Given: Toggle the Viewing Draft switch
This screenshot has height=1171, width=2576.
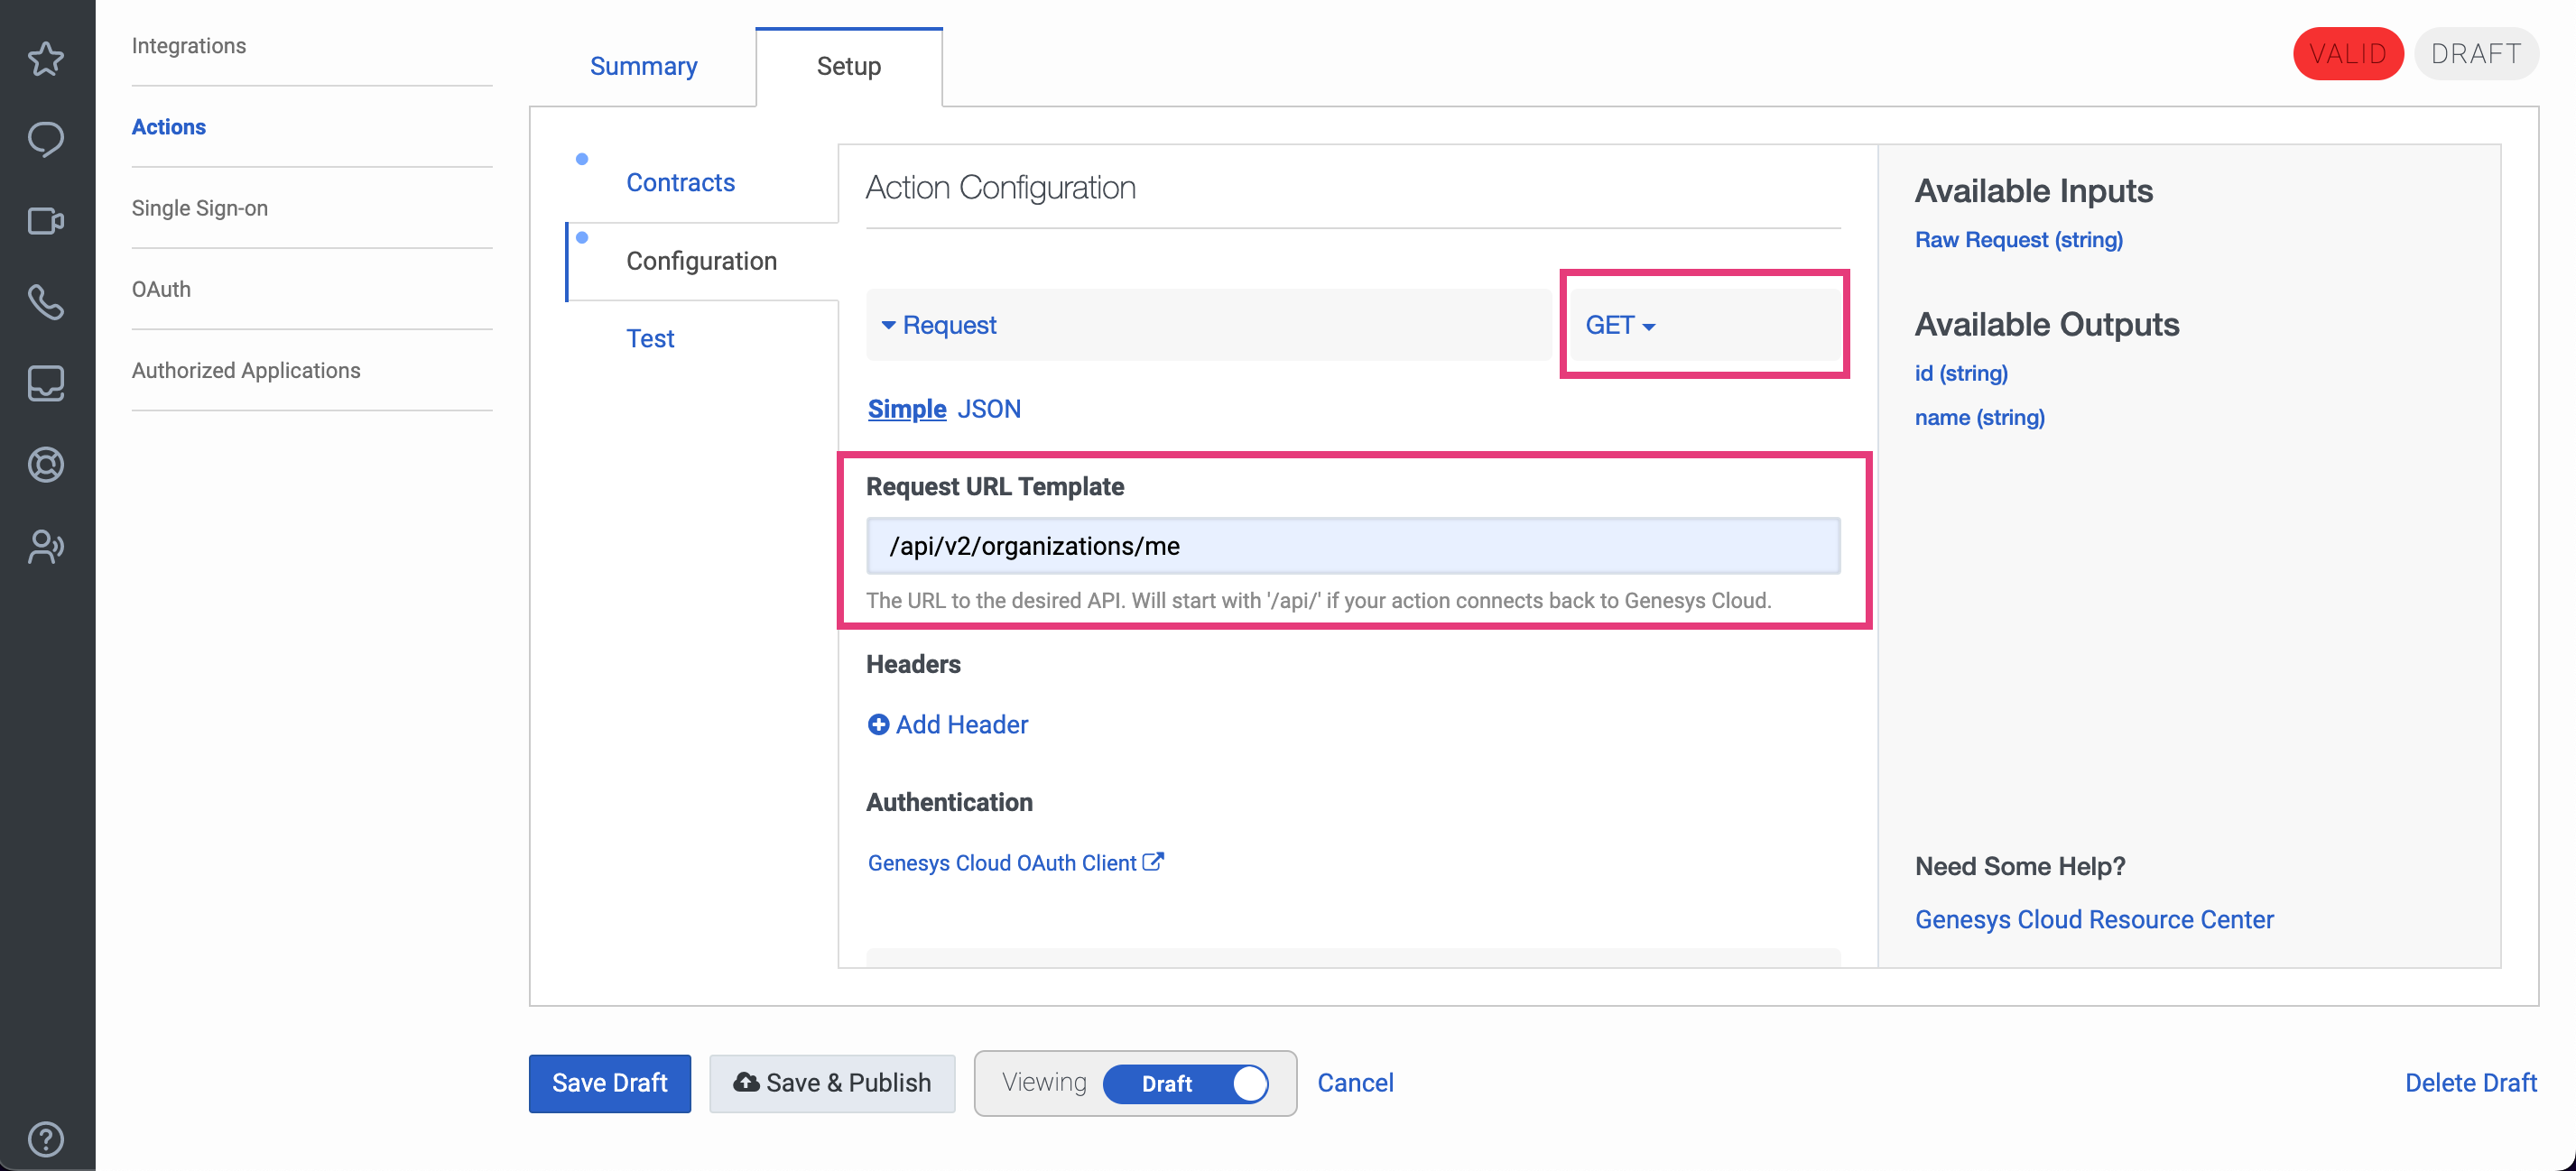Looking at the screenshot, I should [x=1185, y=1083].
